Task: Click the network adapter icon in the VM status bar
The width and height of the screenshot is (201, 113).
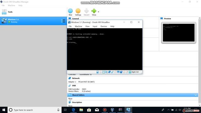Action: pyautogui.click(x=110, y=72)
